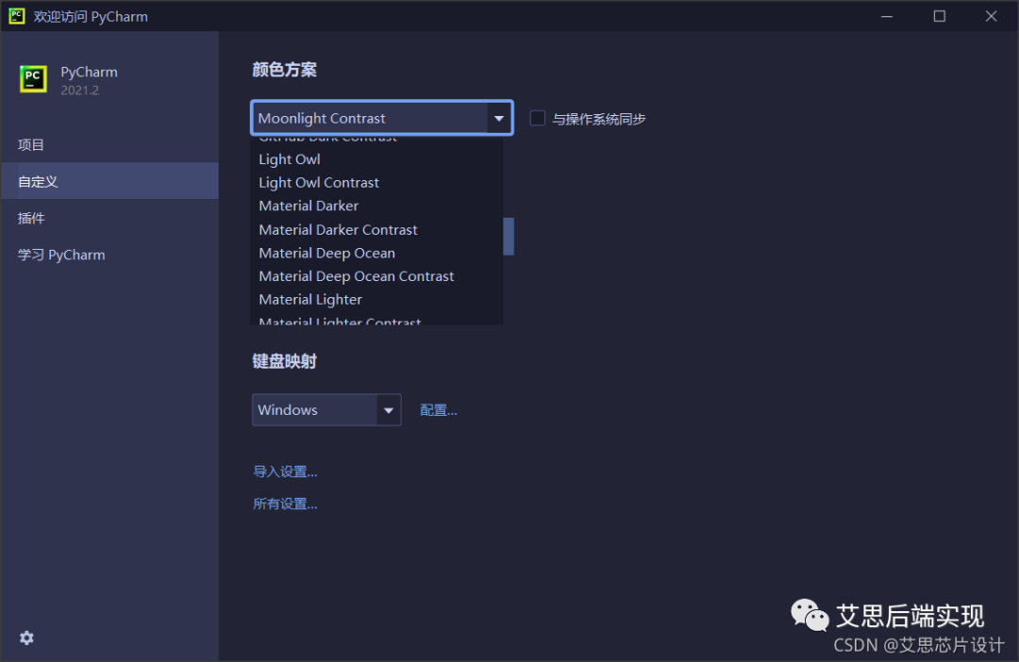Select Light Owl theme from list

[x=290, y=159]
